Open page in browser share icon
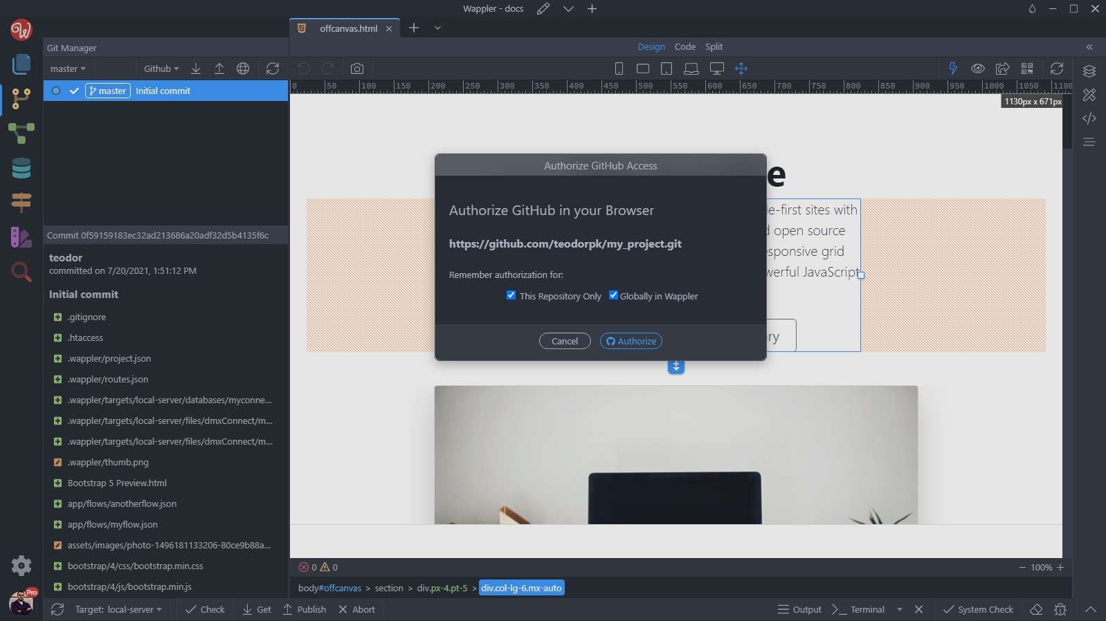 [1002, 68]
